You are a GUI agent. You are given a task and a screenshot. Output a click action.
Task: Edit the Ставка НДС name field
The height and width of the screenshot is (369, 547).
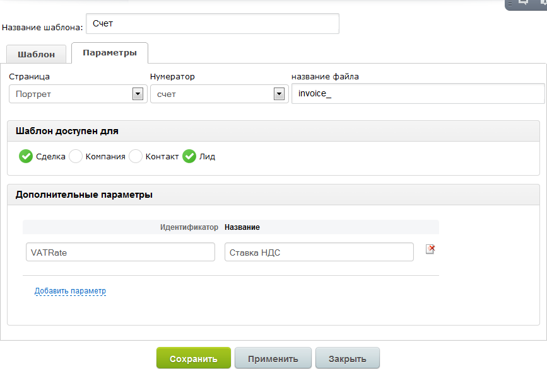pyautogui.click(x=319, y=252)
